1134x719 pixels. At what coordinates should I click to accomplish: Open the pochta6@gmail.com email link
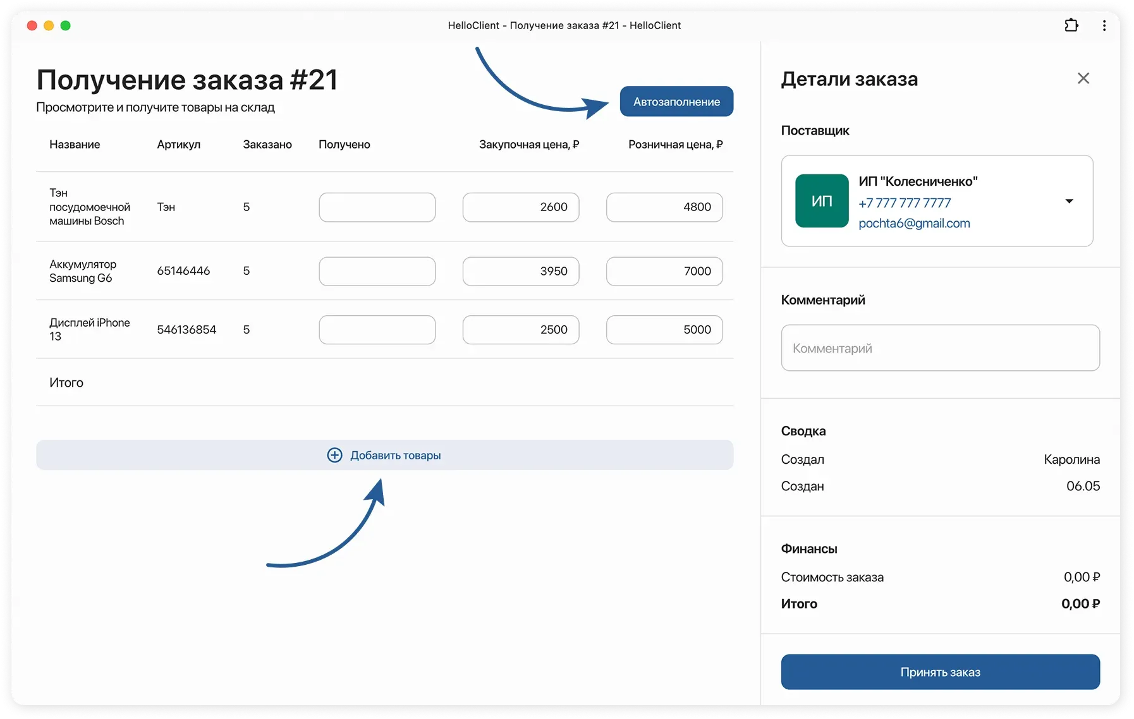914,223
